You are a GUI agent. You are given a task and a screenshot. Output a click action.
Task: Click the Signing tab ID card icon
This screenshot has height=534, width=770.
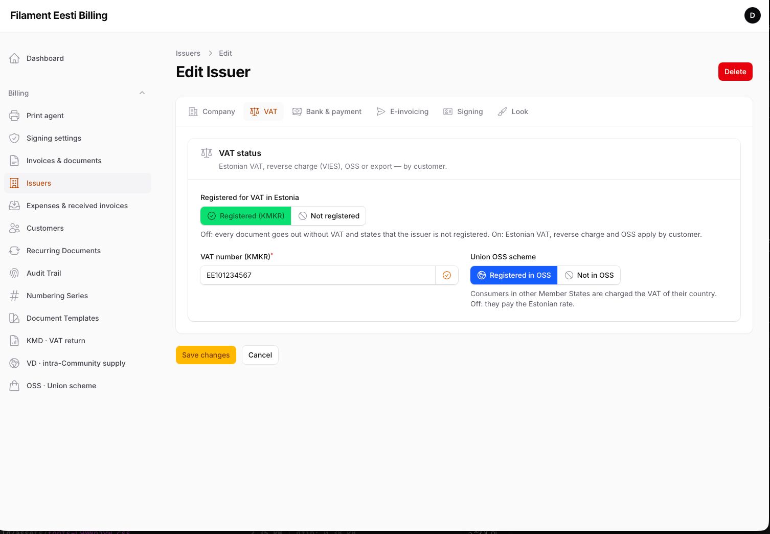coord(448,112)
